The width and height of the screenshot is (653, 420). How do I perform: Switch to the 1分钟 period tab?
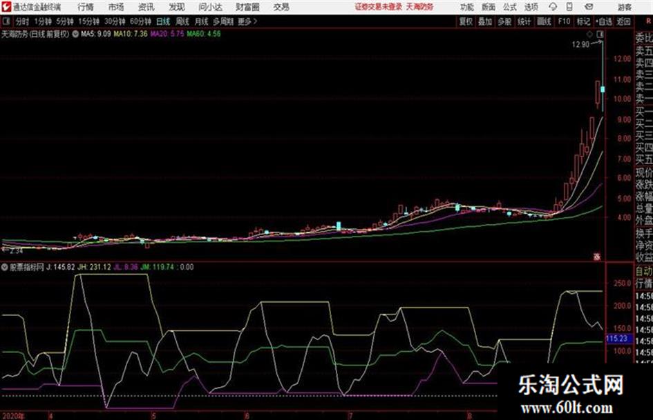pyautogui.click(x=43, y=21)
